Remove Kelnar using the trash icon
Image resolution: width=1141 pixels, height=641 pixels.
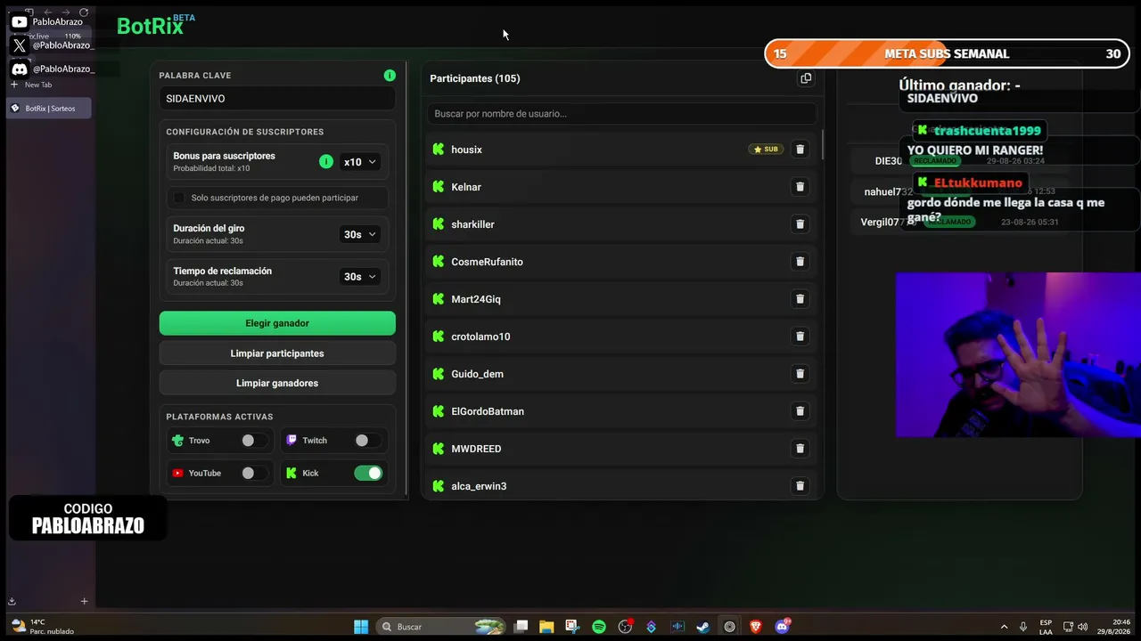[800, 187]
